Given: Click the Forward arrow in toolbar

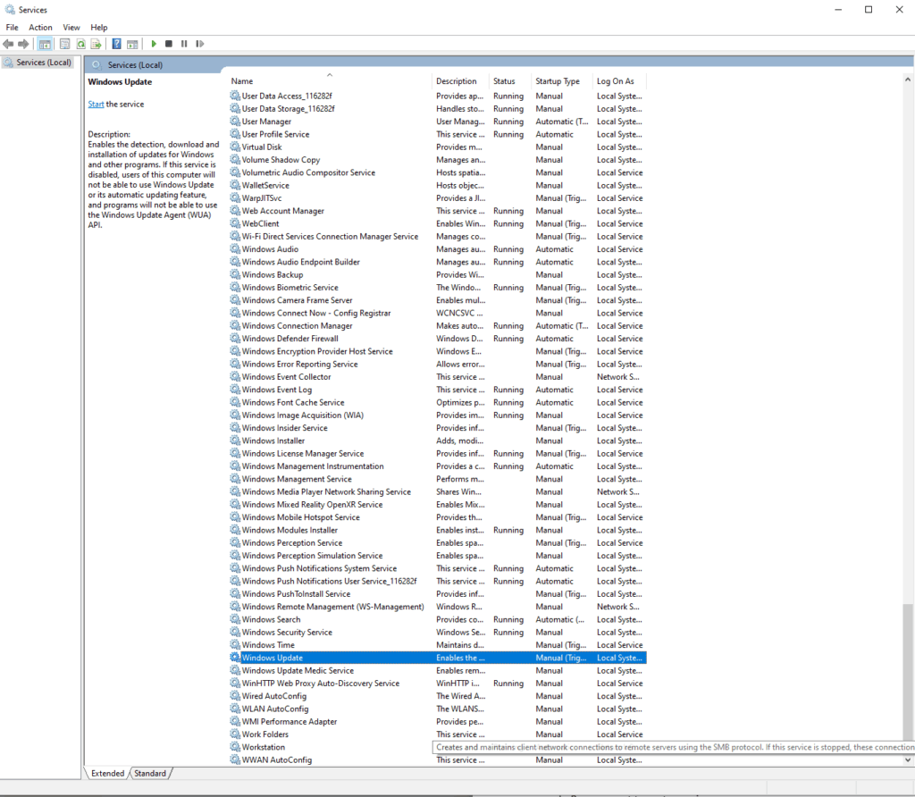Looking at the screenshot, I should [23, 44].
